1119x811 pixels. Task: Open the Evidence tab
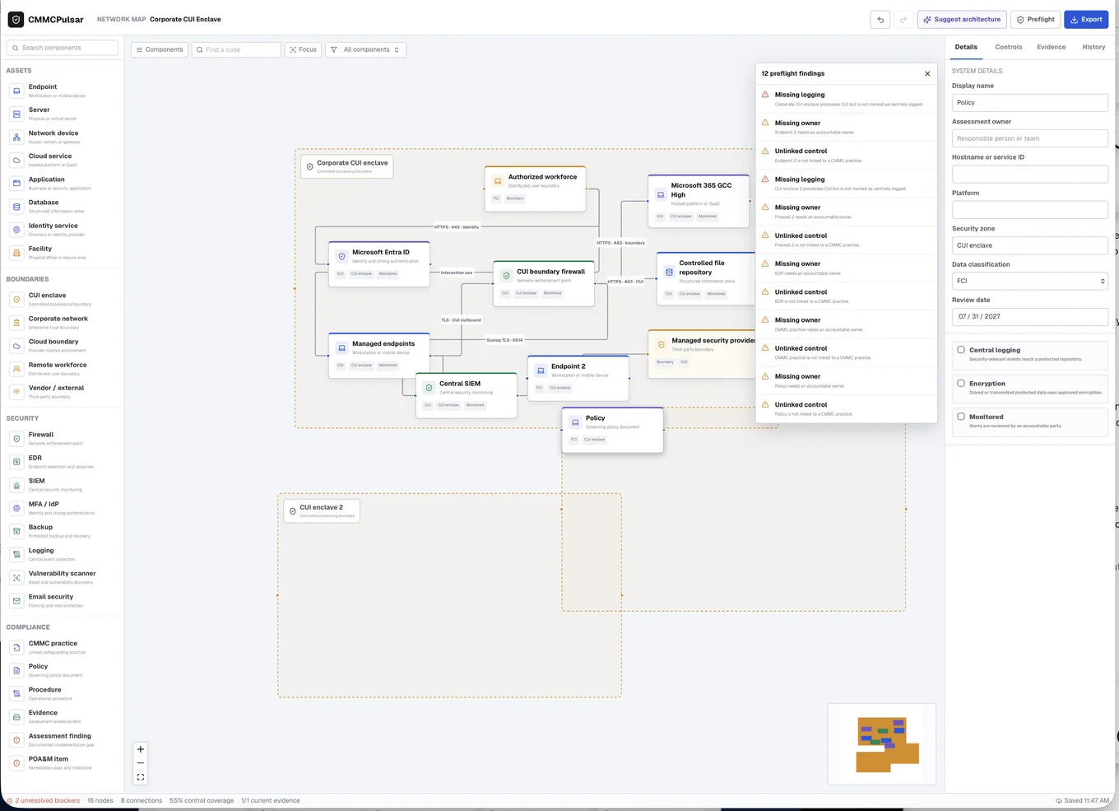1051,47
